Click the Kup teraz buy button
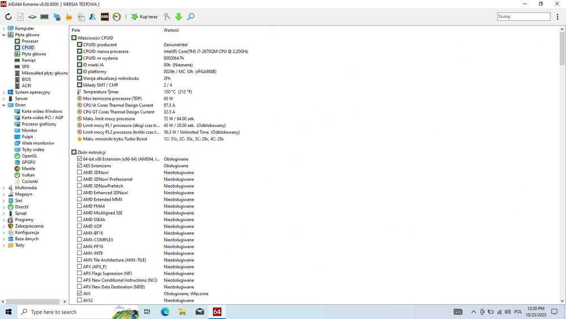Image resolution: width=566 pixels, height=319 pixels. pyautogui.click(x=144, y=16)
